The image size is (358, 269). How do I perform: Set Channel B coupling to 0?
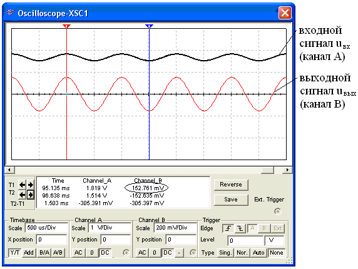click(155, 253)
